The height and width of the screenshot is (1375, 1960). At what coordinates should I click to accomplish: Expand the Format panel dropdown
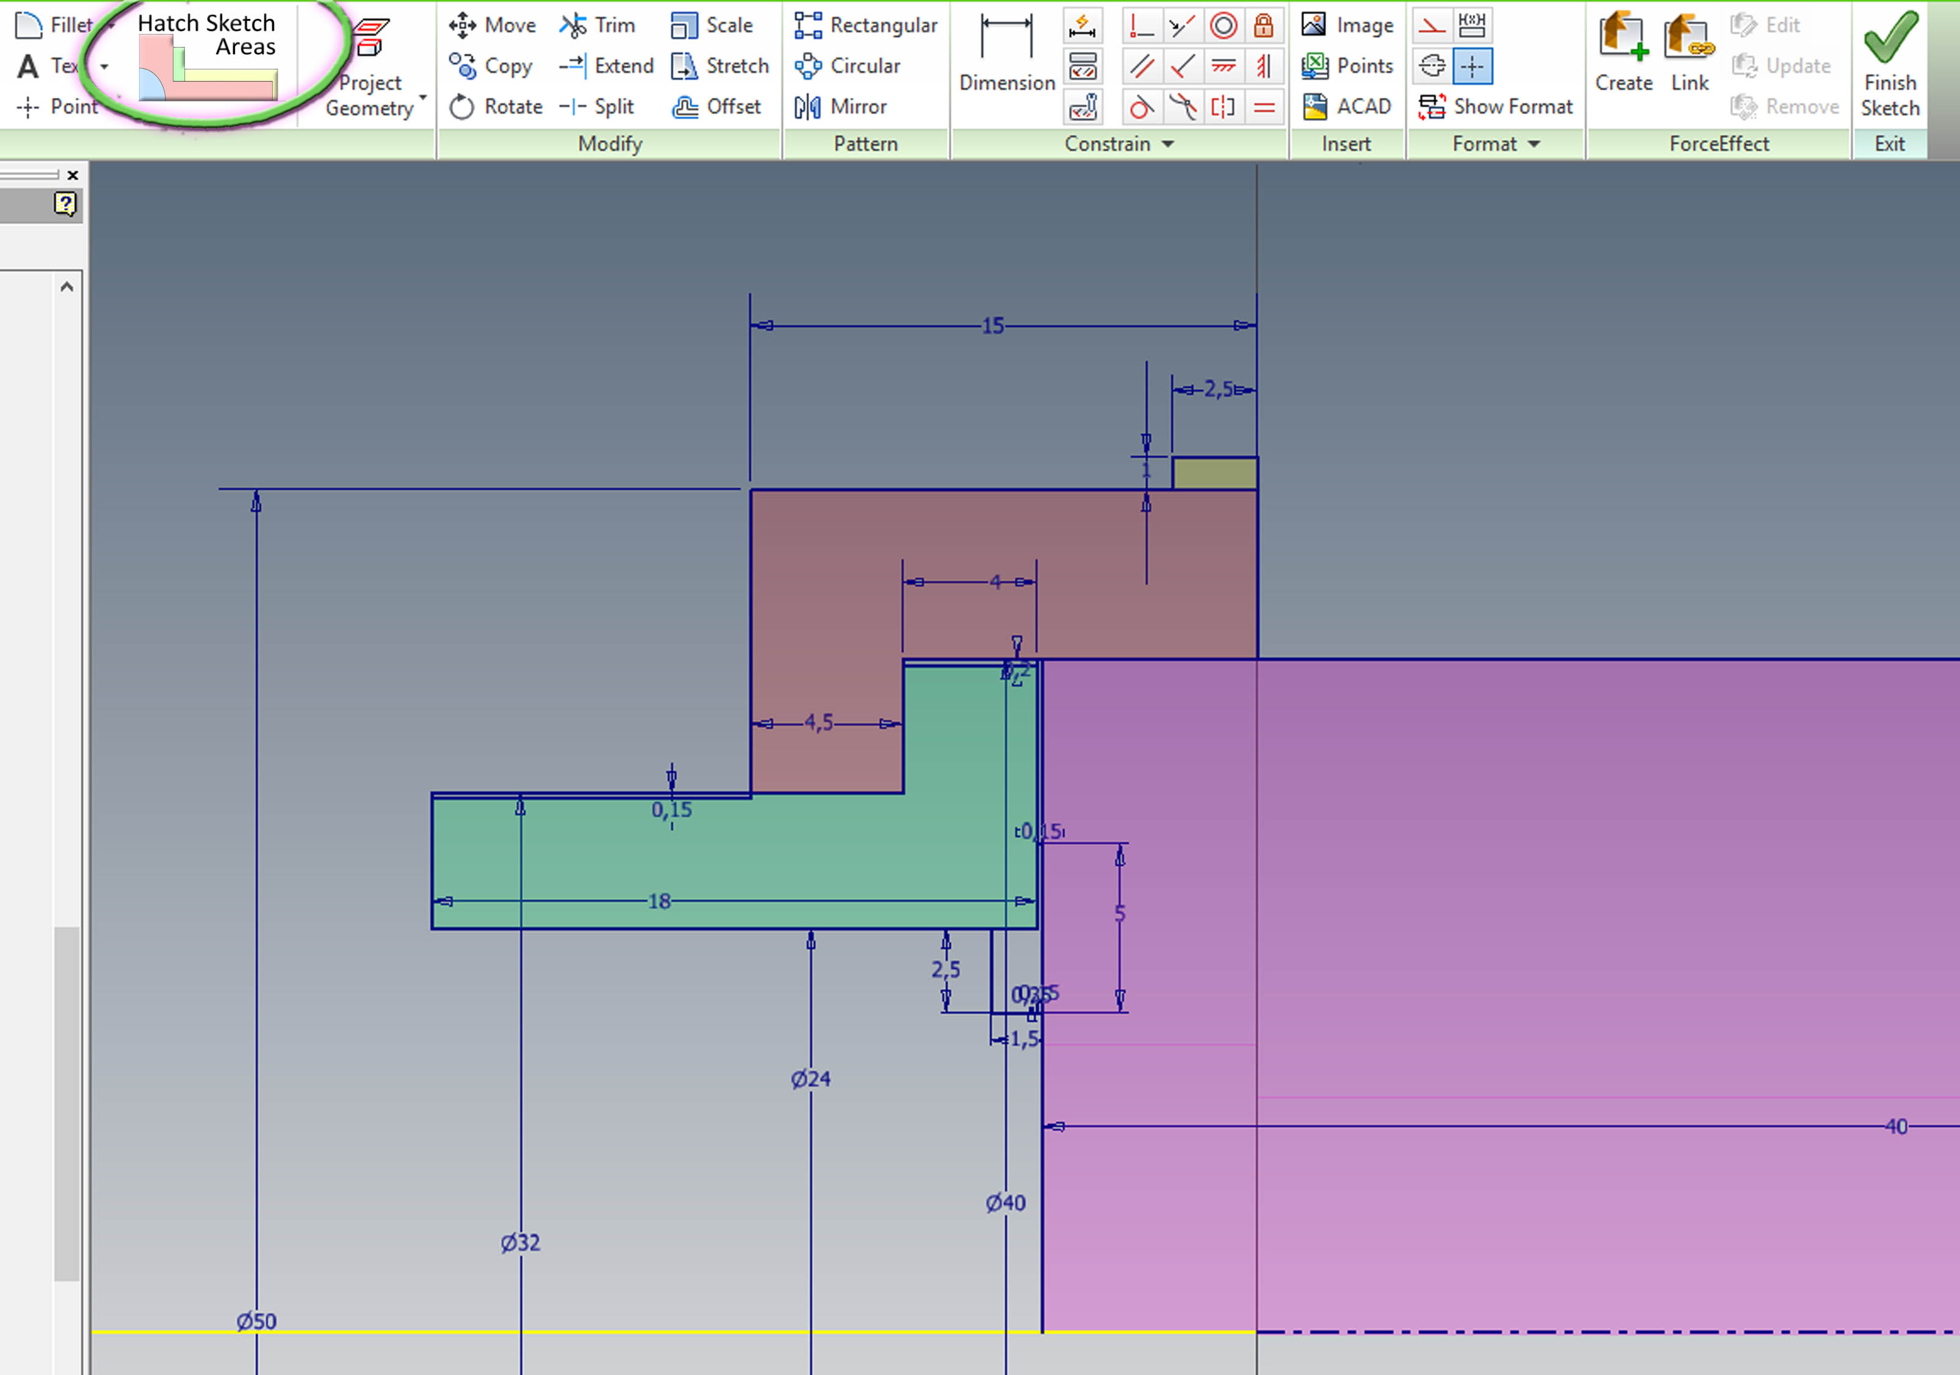1534,144
